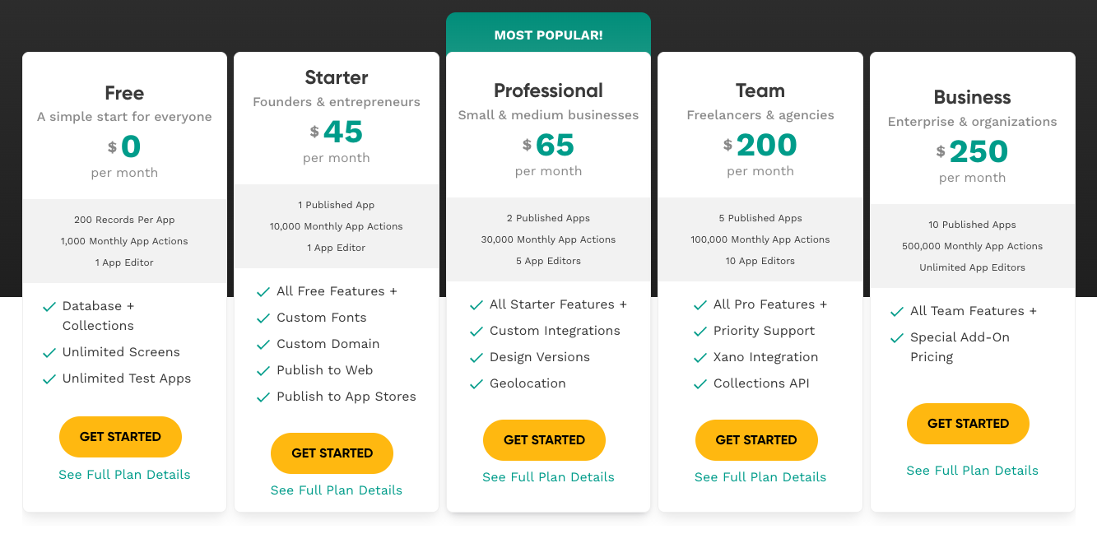Click Get Started on the Free plan

pos(120,437)
